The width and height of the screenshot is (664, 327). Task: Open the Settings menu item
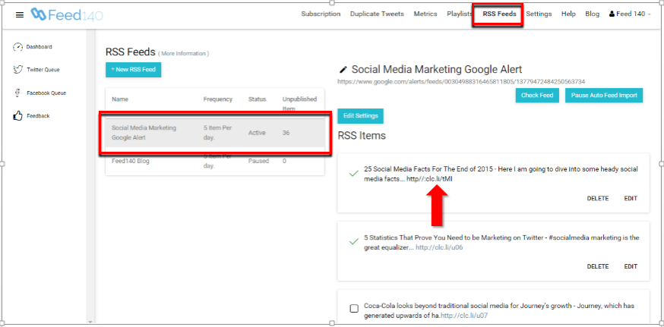click(539, 14)
